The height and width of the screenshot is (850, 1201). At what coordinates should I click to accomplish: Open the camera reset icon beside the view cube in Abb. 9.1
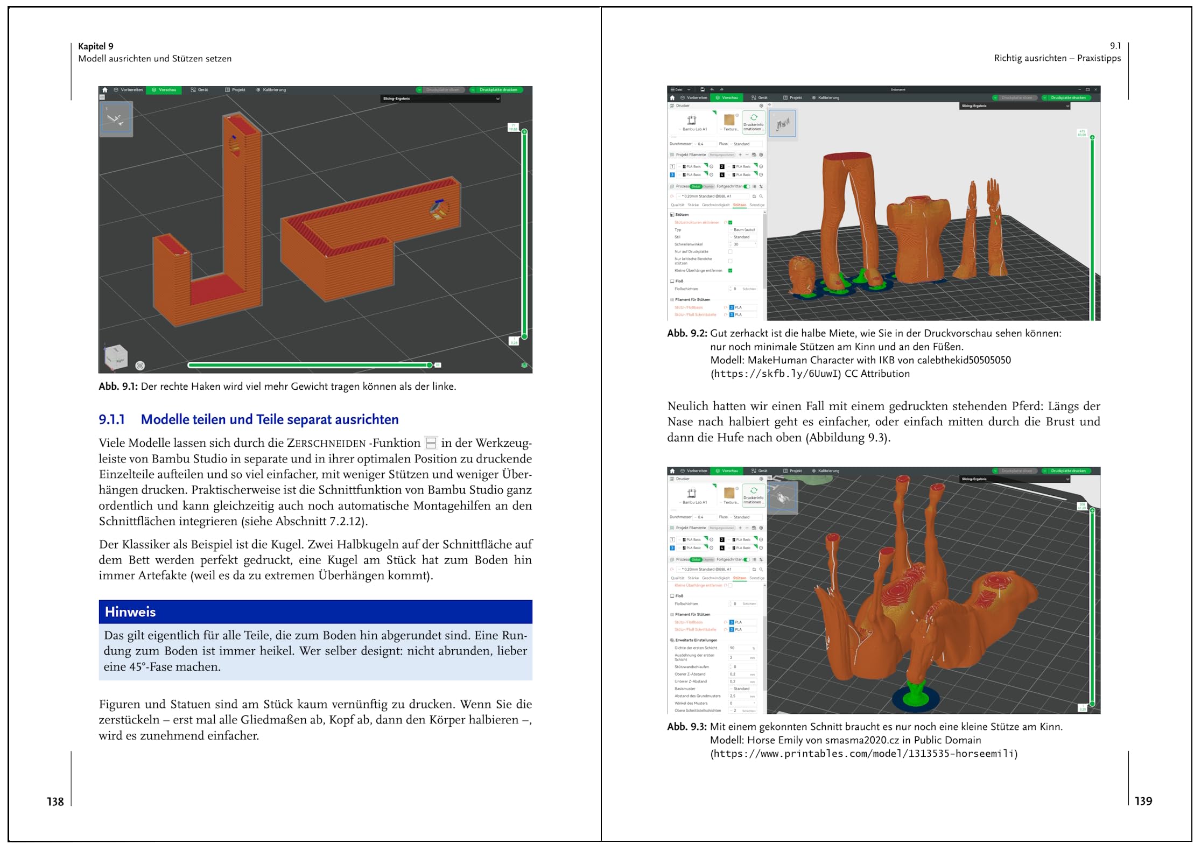pyautogui.click(x=140, y=366)
